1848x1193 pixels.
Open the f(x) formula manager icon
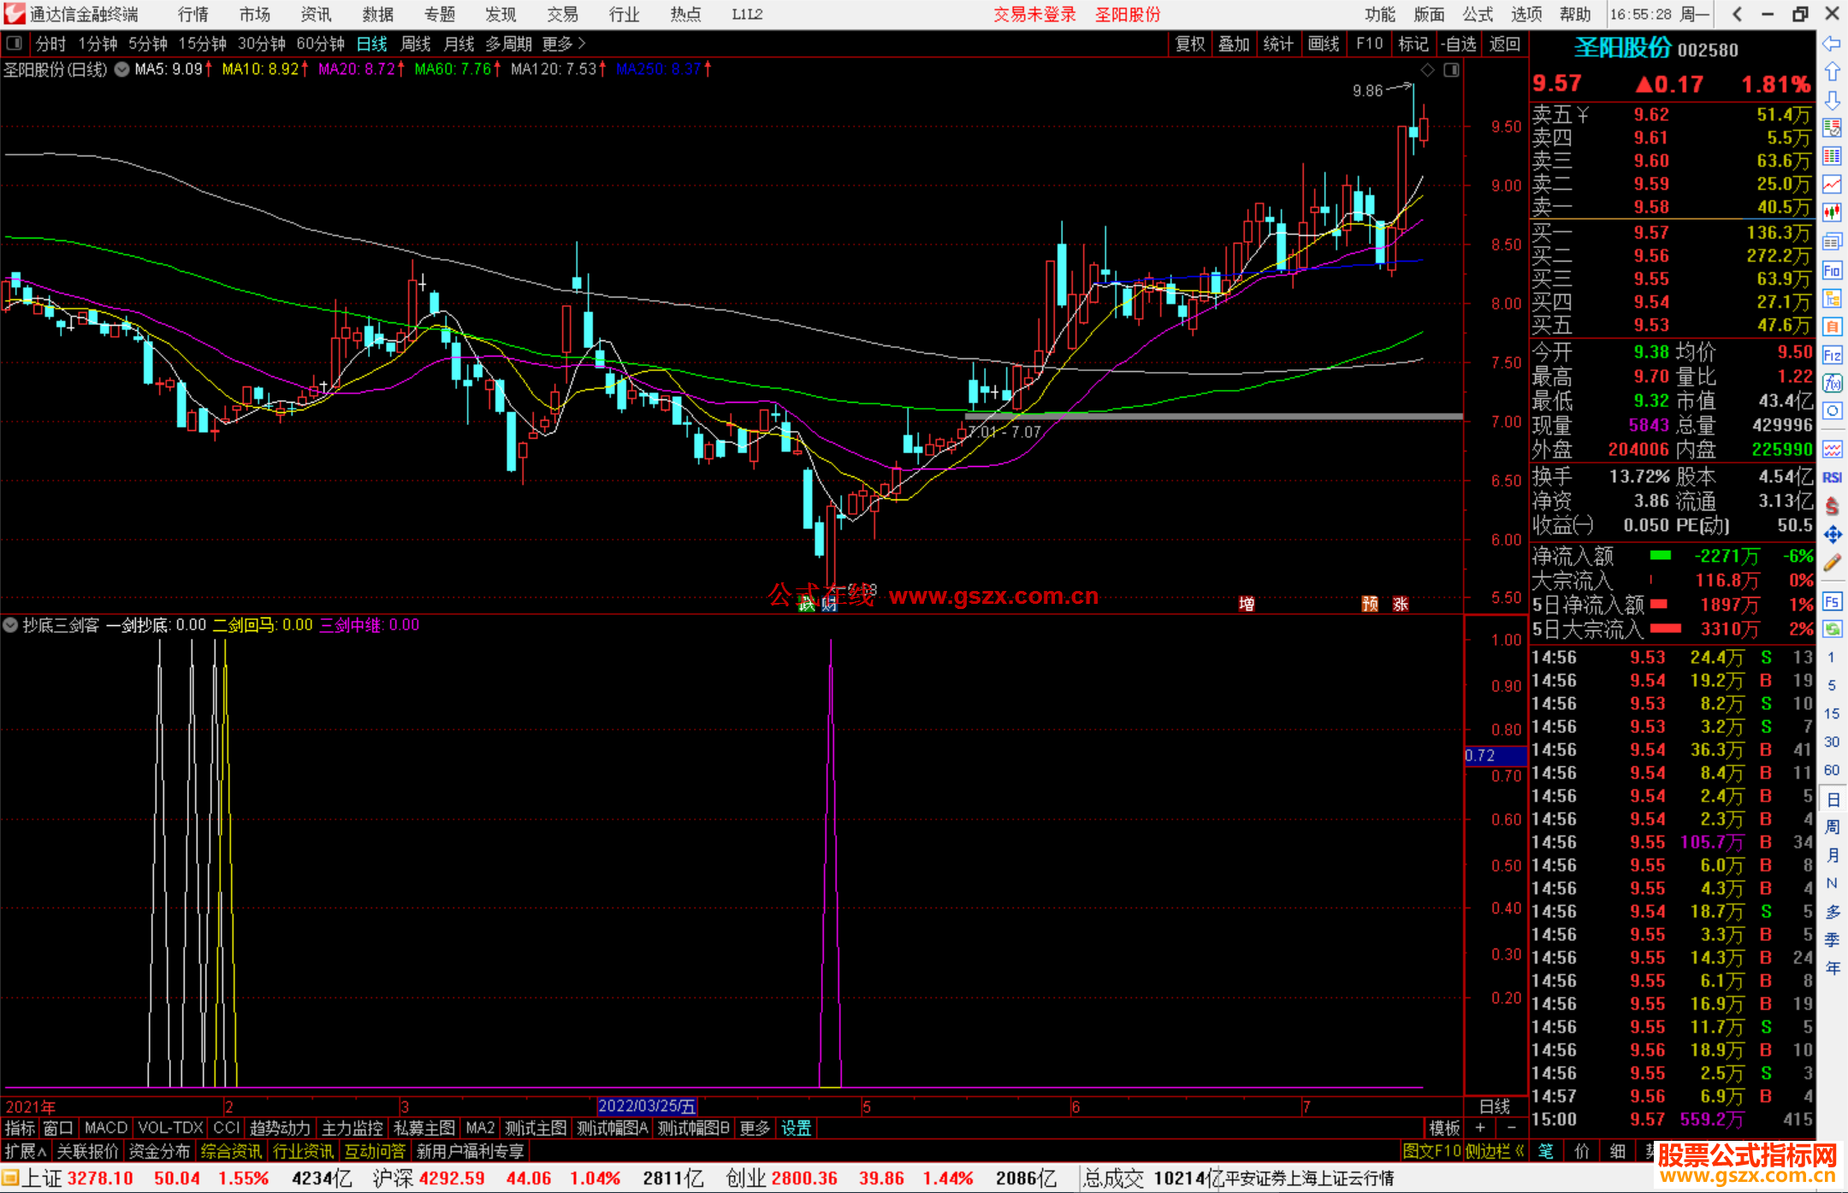1832,383
